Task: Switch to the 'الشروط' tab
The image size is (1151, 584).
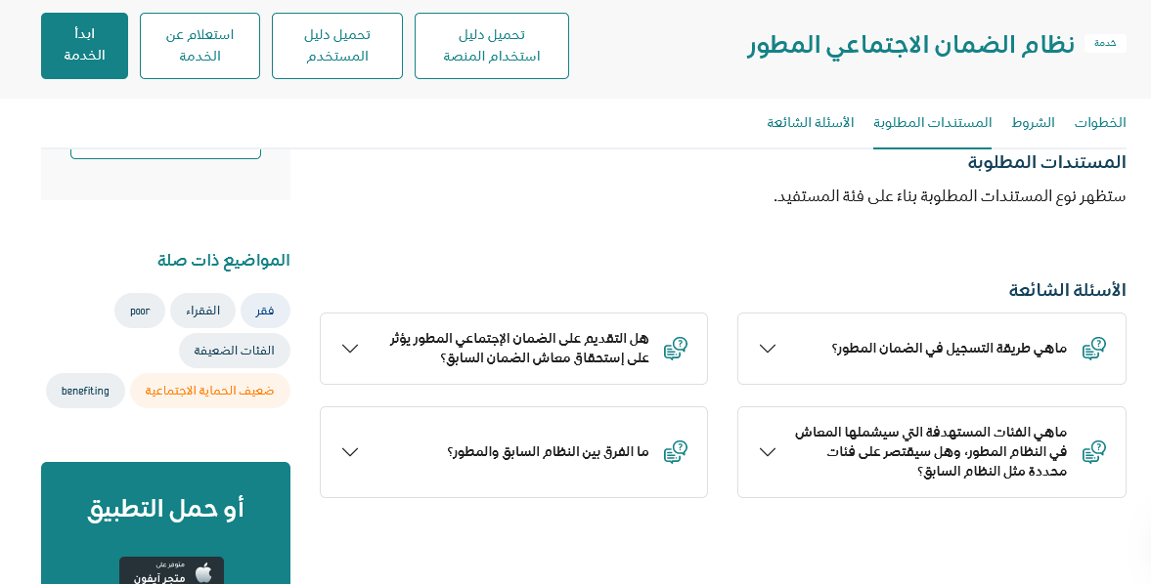Action: click(1033, 123)
